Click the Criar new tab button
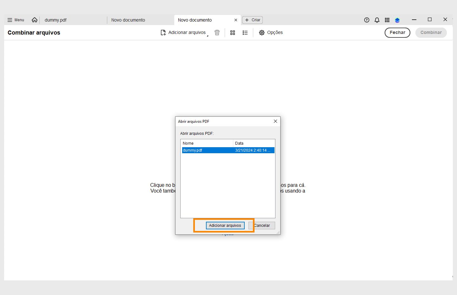457x295 pixels. 253,20
